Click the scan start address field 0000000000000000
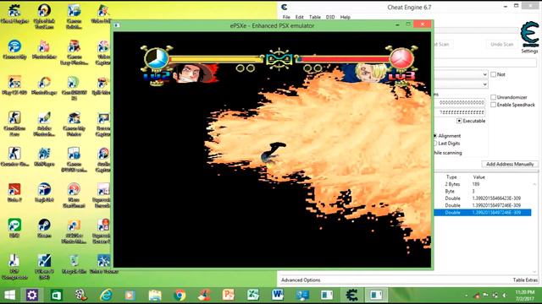Viewport: 542px width, 304px height. pos(460,103)
